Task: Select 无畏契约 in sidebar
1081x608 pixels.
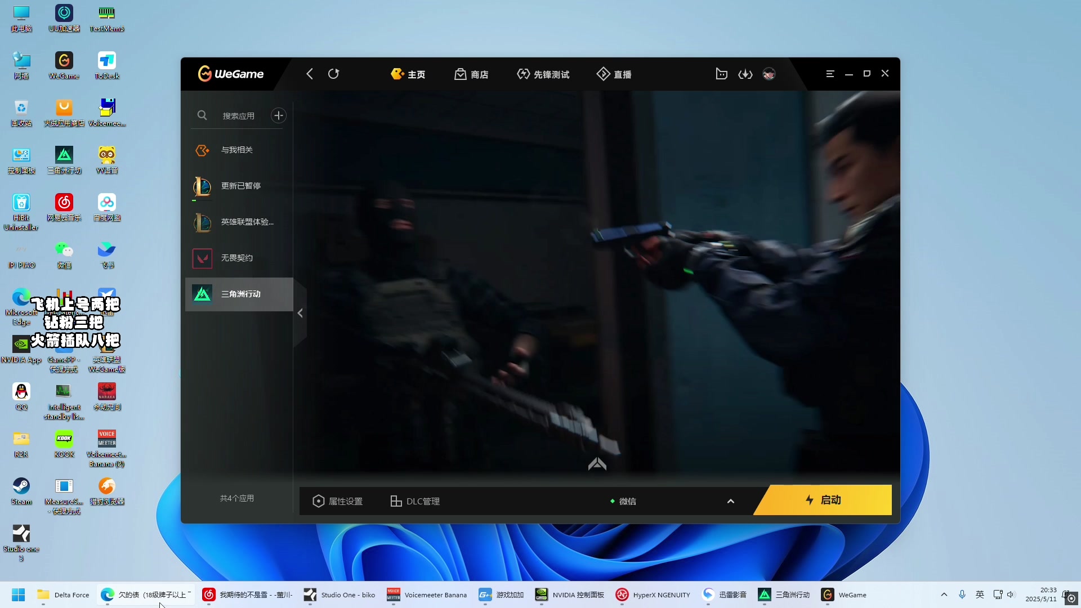Action: (239, 258)
